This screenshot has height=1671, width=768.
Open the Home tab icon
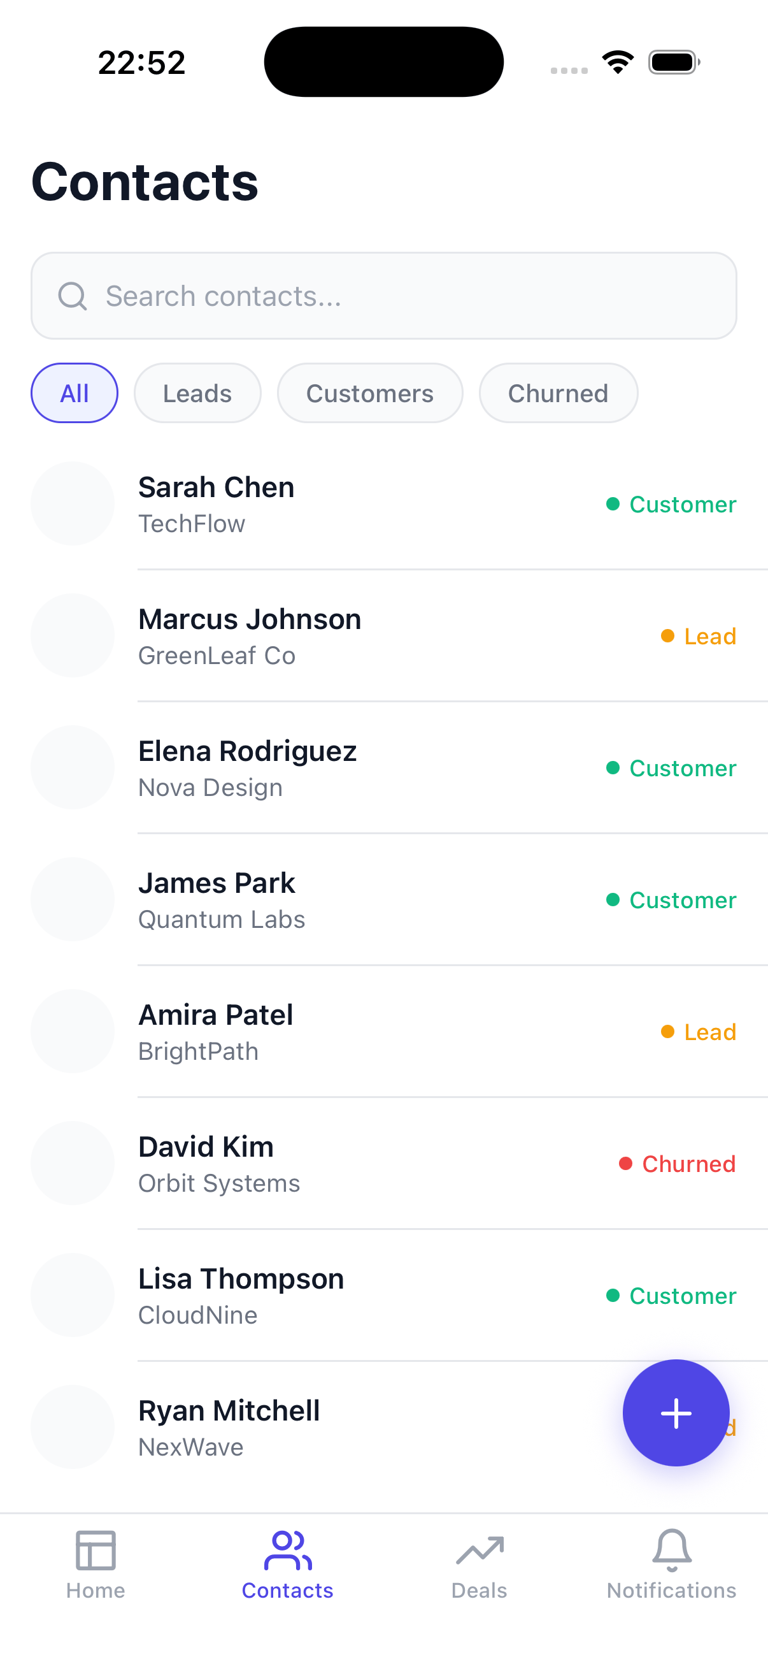click(96, 1551)
